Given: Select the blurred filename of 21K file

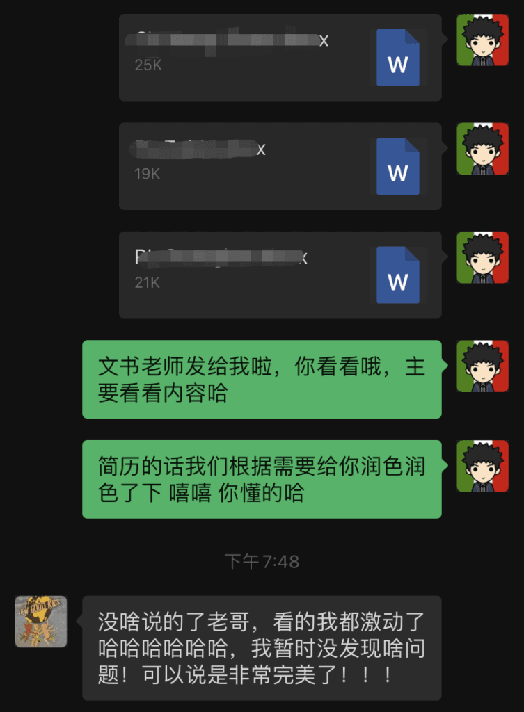Looking at the screenshot, I should (221, 257).
